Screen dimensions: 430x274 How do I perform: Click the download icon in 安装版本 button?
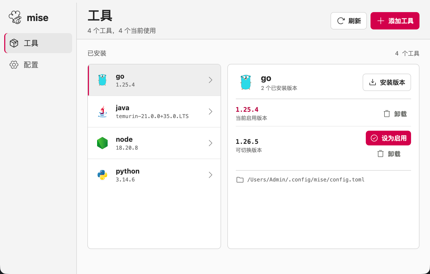[373, 82]
